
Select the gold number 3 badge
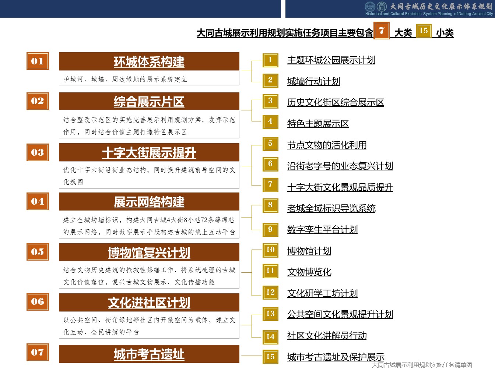[x=270, y=101]
